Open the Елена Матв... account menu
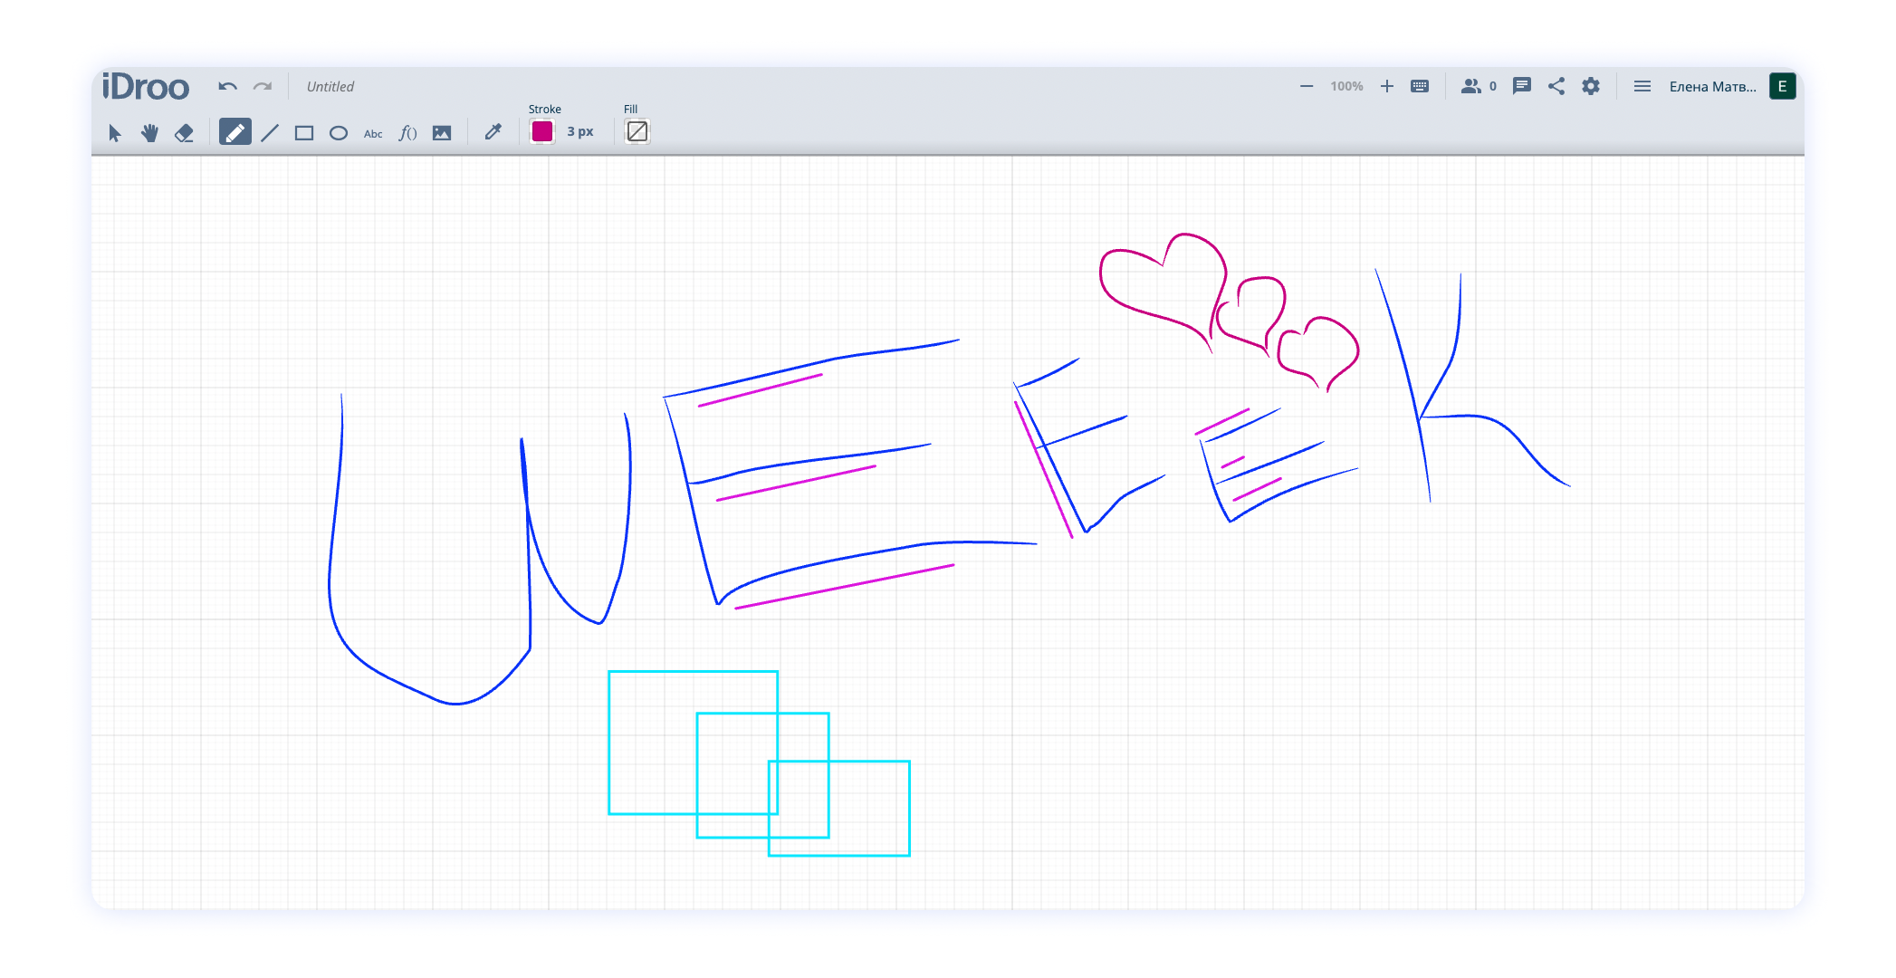This screenshot has width=1896, height=978. (1712, 86)
